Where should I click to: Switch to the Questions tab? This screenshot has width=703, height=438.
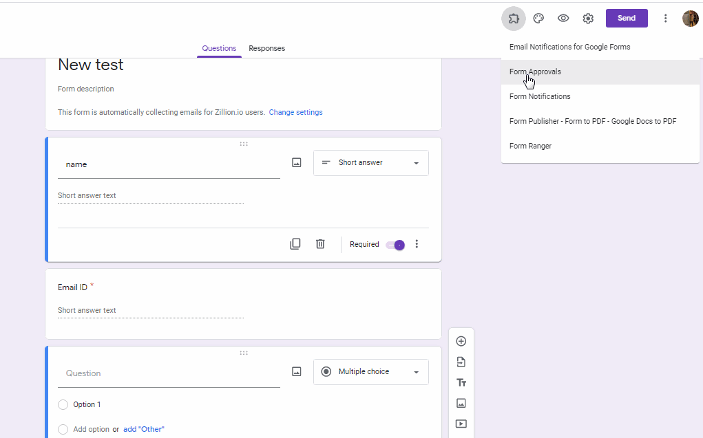(x=219, y=48)
